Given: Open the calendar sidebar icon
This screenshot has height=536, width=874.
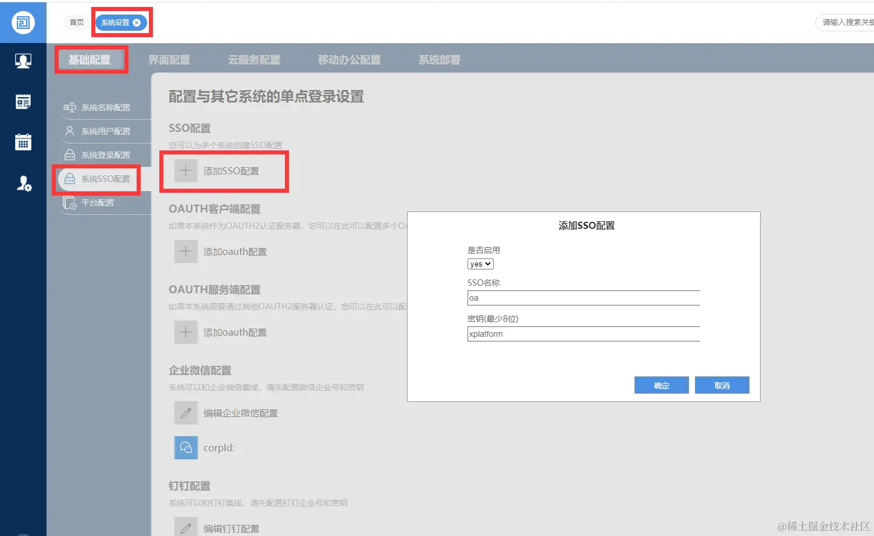Looking at the screenshot, I should [23, 142].
